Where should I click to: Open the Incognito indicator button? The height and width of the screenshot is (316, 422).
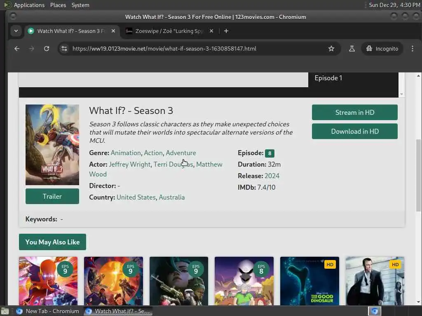click(x=382, y=49)
